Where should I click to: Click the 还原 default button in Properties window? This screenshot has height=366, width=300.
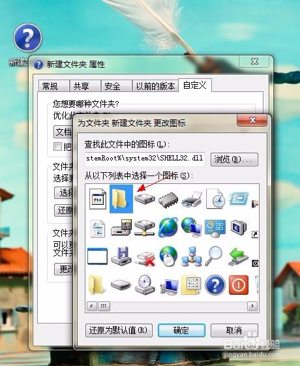(x=64, y=211)
